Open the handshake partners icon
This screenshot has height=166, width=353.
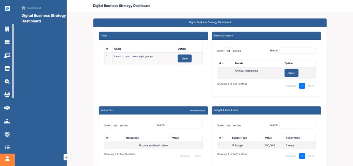click(7, 108)
